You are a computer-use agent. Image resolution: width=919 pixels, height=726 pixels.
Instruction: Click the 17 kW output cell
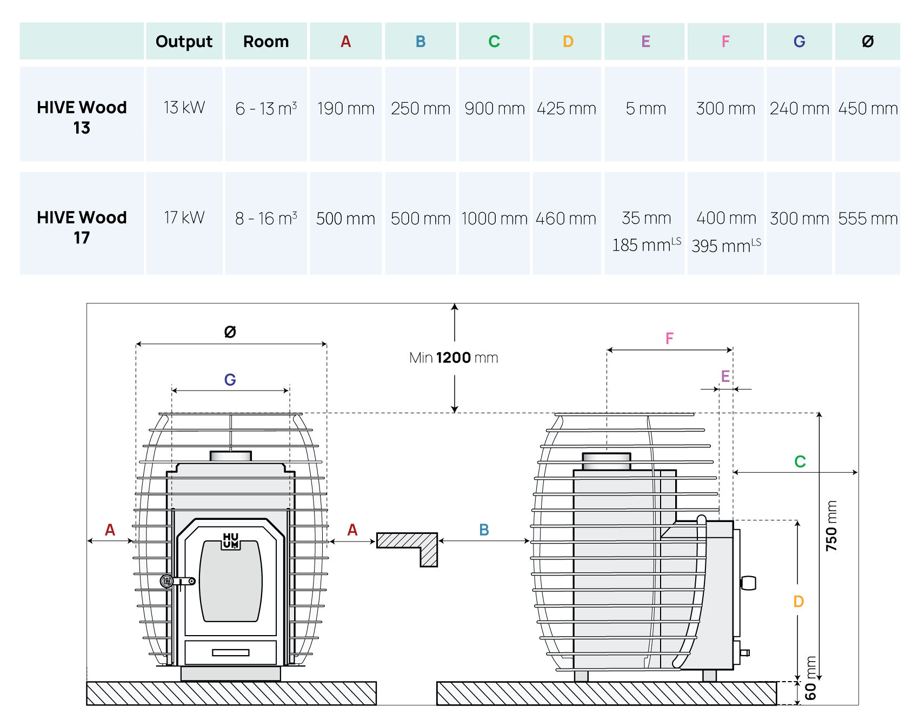184,217
